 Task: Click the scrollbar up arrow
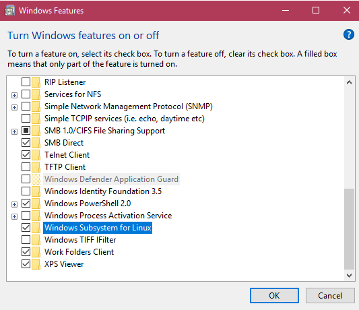pyautogui.click(x=349, y=82)
